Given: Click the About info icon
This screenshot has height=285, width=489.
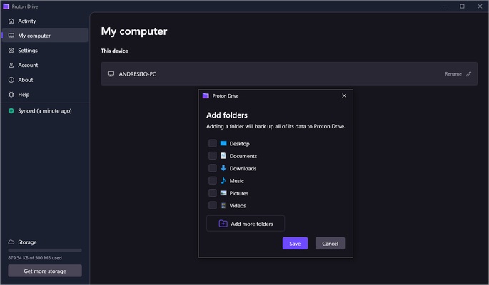Looking at the screenshot, I should click(x=11, y=80).
